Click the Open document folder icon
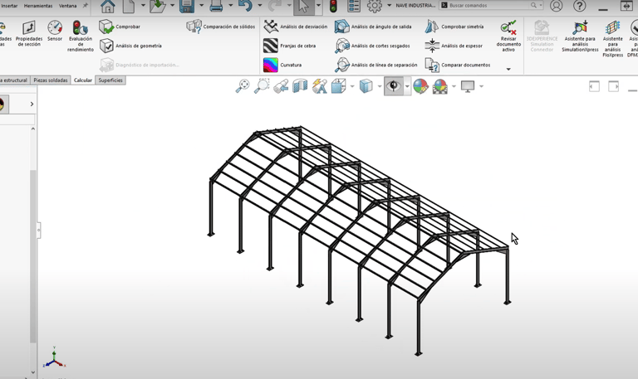This screenshot has width=638, height=379. click(x=158, y=6)
